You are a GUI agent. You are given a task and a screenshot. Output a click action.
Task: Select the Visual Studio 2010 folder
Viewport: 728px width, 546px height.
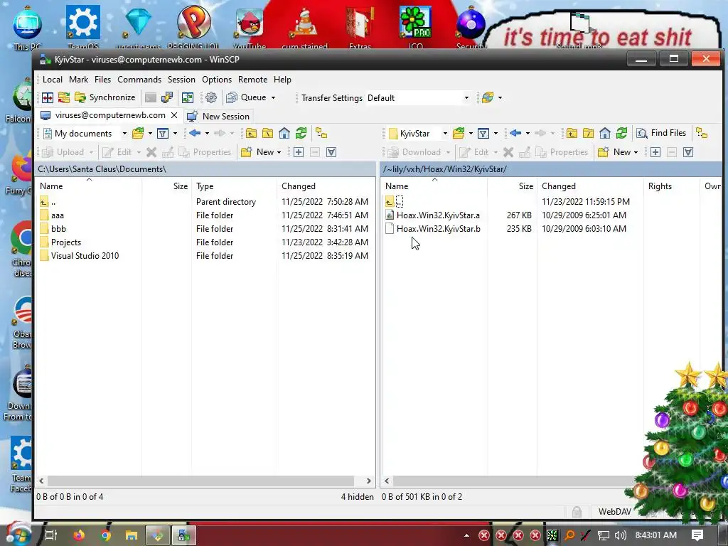click(x=85, y=256)
